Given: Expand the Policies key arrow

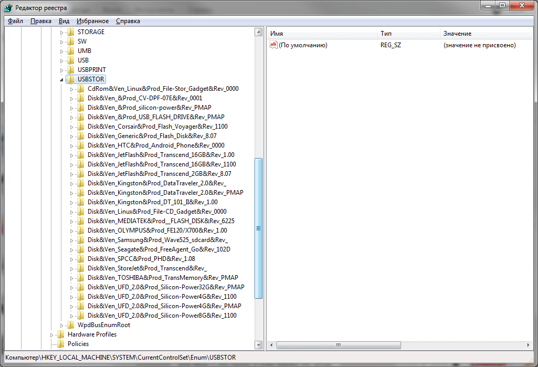Looking at the screenshot, I should pyautogui.click(x=52, y=344).
